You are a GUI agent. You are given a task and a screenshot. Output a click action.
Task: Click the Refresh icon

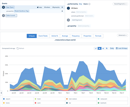(x=18, y=49)
